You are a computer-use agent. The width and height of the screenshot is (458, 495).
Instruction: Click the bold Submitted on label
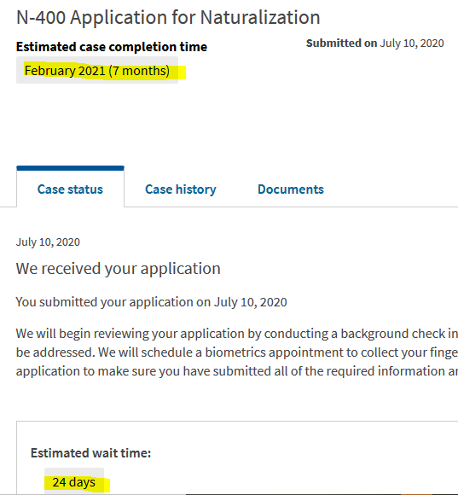pos(342,43)
